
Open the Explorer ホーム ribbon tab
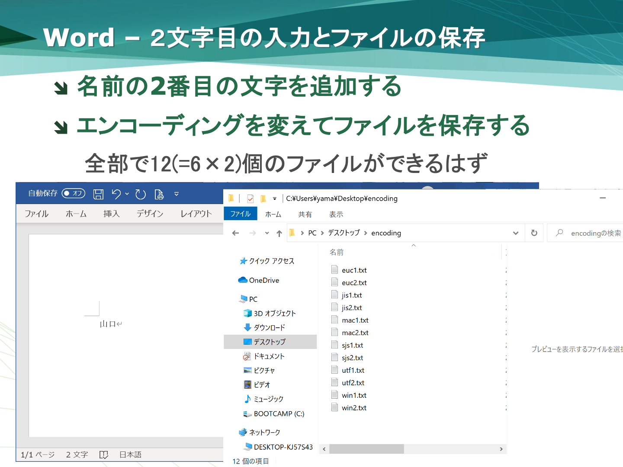coord(273,214)
